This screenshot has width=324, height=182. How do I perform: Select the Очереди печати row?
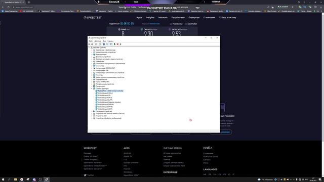[101, 79]
